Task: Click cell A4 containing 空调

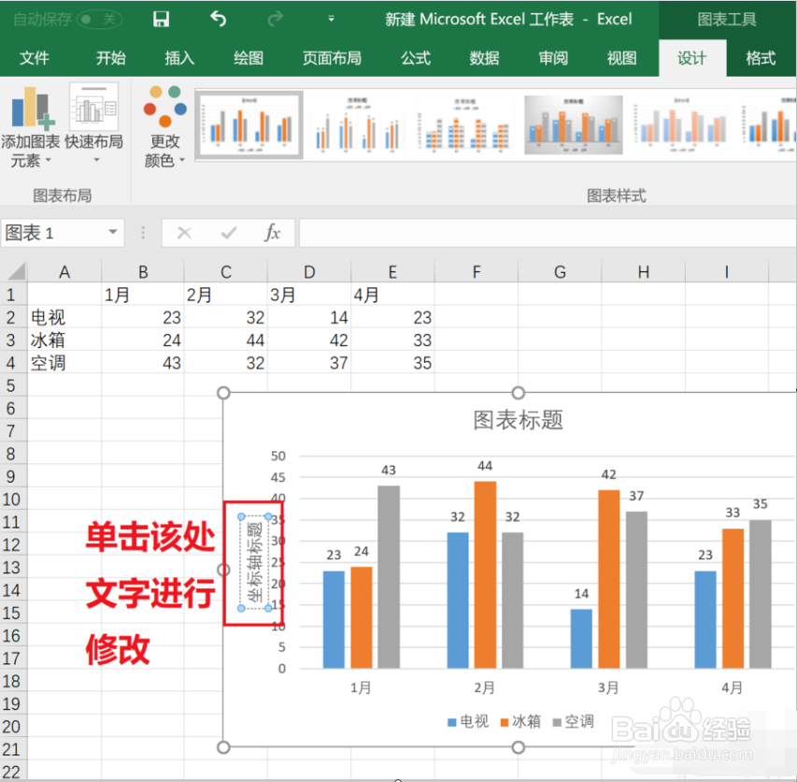Action: (x=64, y=363)
